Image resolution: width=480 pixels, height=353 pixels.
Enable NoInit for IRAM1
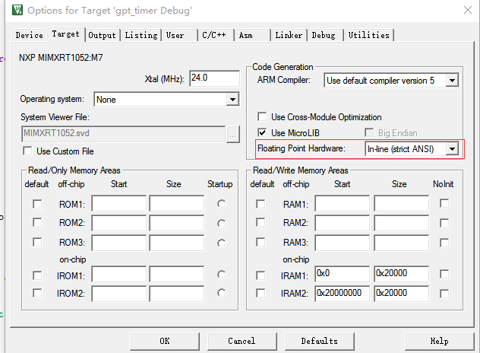[444, 274]
